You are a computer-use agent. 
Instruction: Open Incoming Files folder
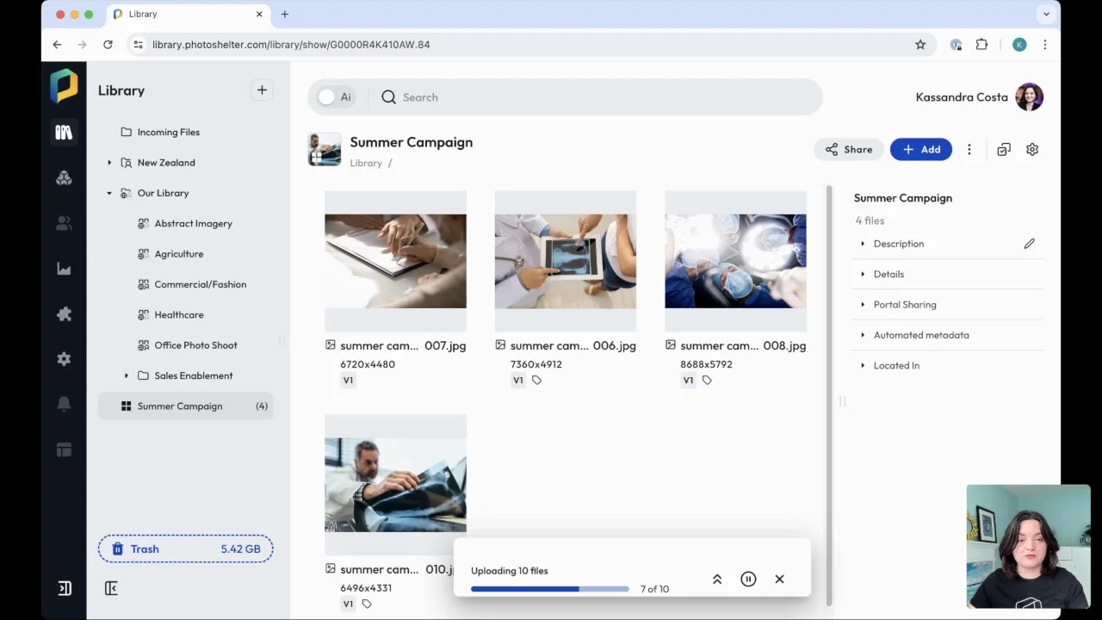click(x=168, y=133)
